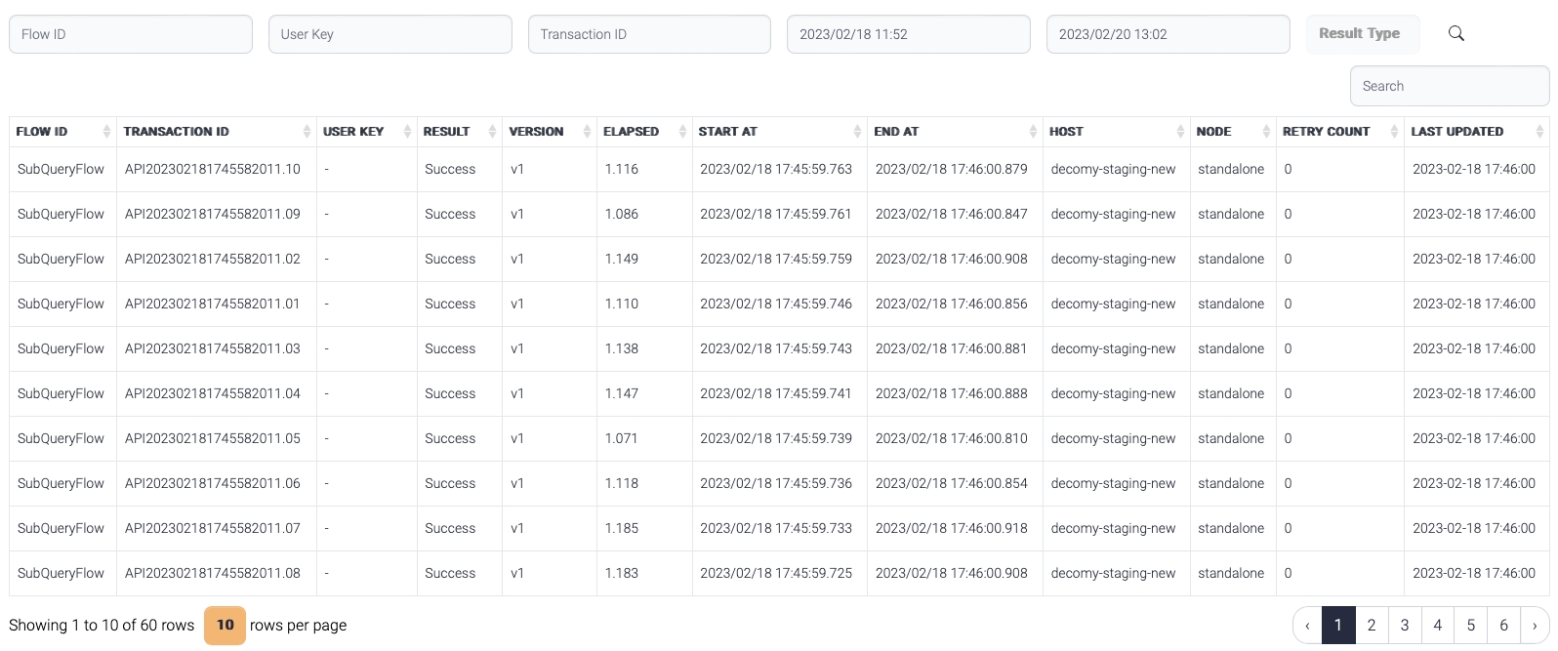Sort table by Flow ID column

[106, 132]
